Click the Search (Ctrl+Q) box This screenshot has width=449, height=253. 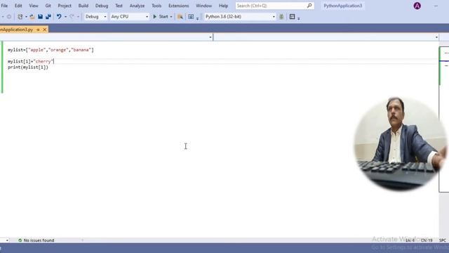pyautogui.click(x=274, y=6)
